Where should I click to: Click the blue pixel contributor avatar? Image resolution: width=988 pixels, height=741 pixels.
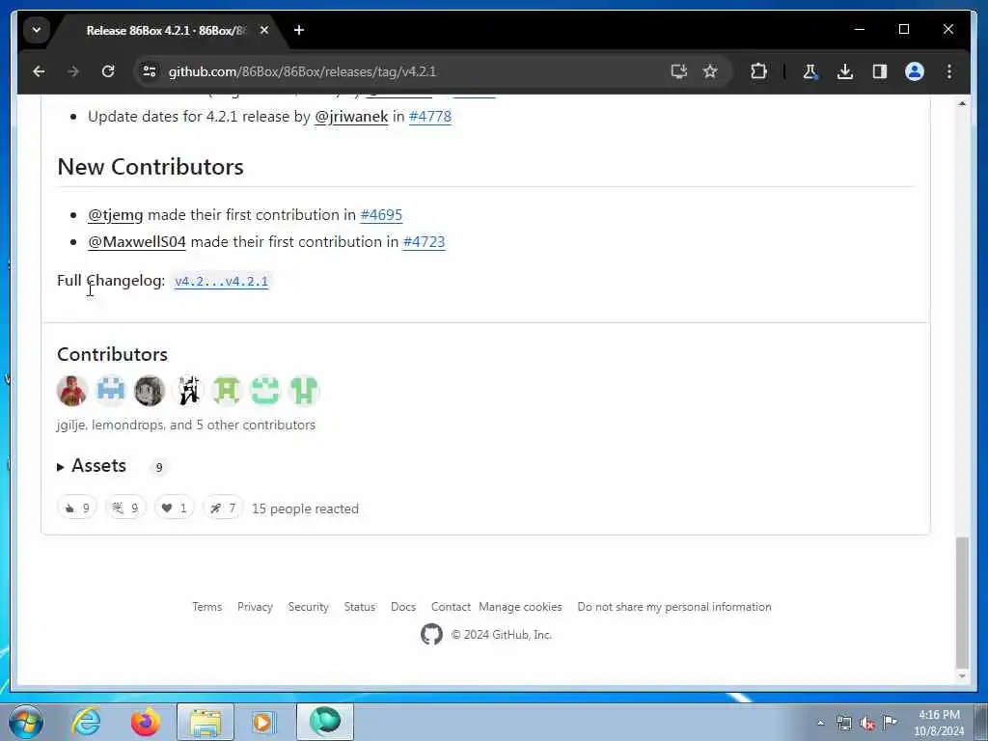(x=111, y=390)
